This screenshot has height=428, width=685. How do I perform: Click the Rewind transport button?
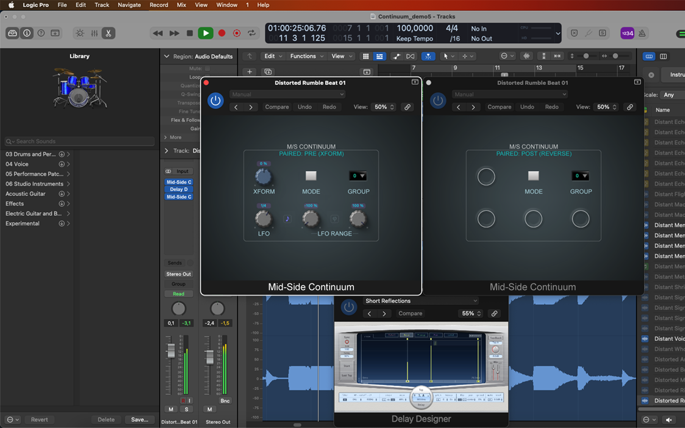157,33
